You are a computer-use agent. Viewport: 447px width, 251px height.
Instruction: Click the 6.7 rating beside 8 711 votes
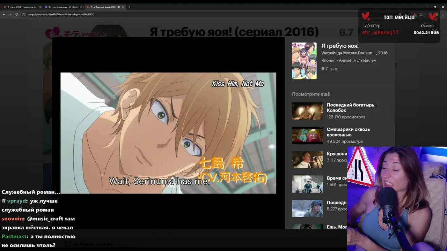click(324, 69)
